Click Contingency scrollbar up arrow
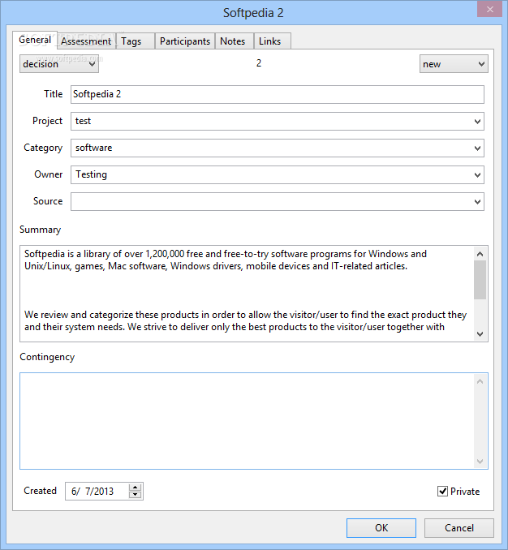The width and height of the screenshot is (508, 550). [480, 381]
